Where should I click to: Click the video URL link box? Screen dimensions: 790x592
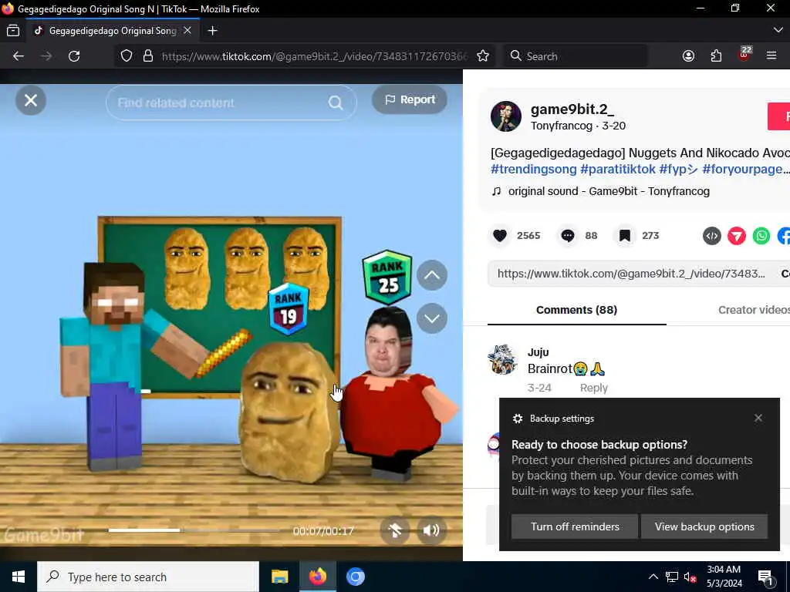[x=631, y=274]
